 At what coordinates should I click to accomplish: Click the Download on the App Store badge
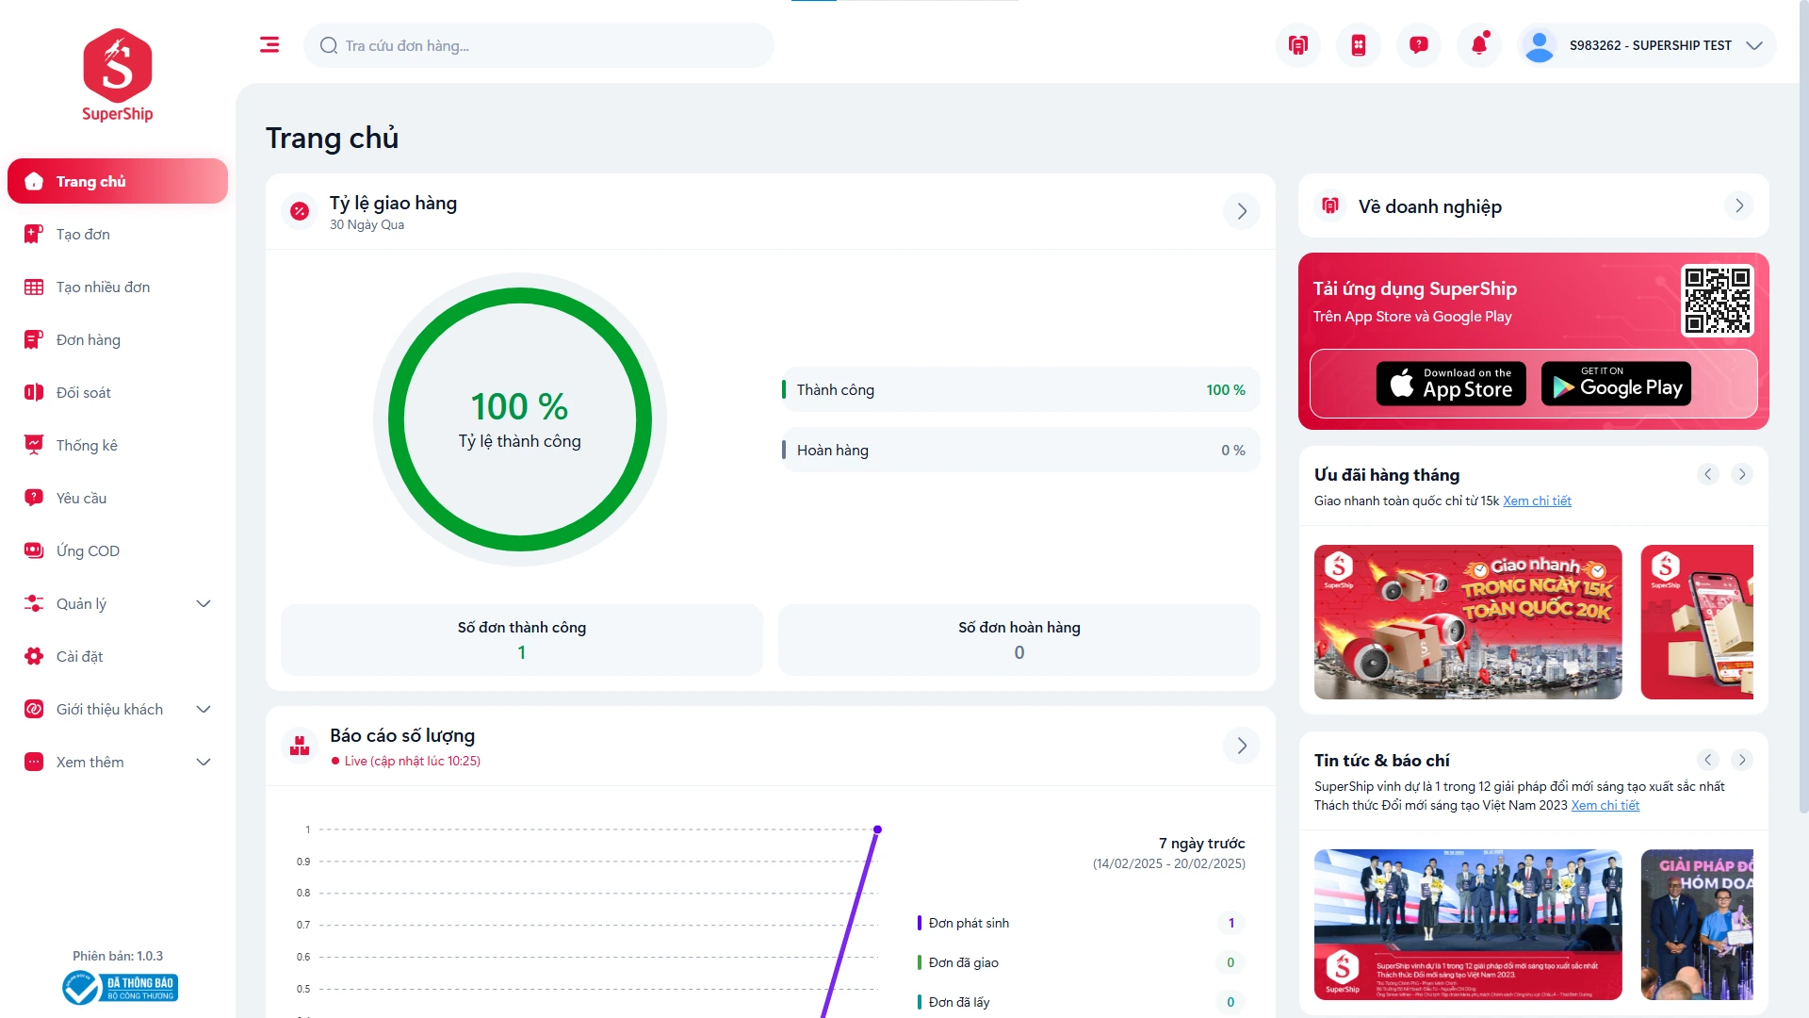[1451, 384]
